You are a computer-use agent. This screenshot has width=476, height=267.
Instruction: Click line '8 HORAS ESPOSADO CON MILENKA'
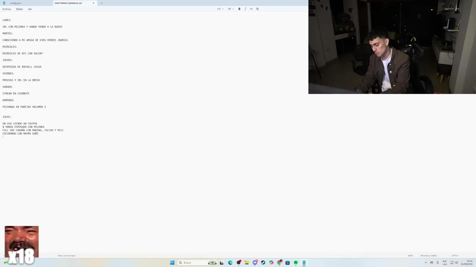click(23, 127)
